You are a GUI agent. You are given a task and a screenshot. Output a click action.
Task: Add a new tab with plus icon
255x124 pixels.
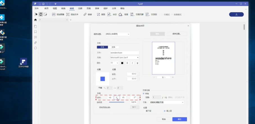tap(71, 20)
